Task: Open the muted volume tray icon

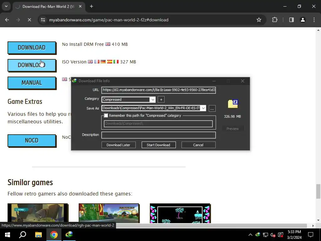Action: point(273,235)
